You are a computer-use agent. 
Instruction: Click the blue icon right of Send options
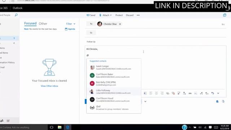(x=217, y=101)
